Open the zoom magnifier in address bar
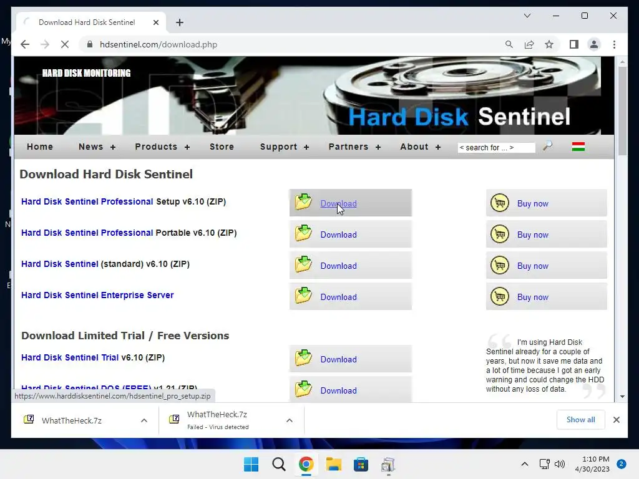This screenshot has height=479, width=639. point(509,44)
